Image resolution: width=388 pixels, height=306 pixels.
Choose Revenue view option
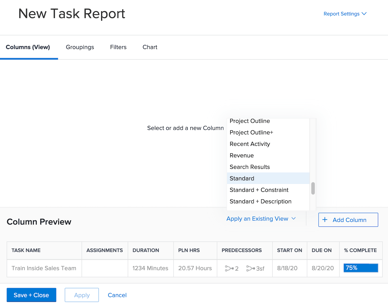coord(268,155)
